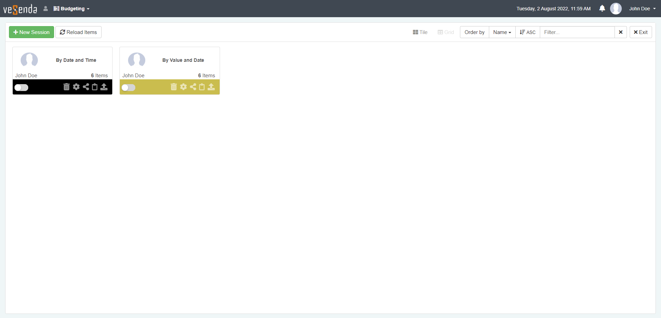Toggle the ASC sort direction
The height and width of the screenshot is (318, 661).
click(527, 32)
